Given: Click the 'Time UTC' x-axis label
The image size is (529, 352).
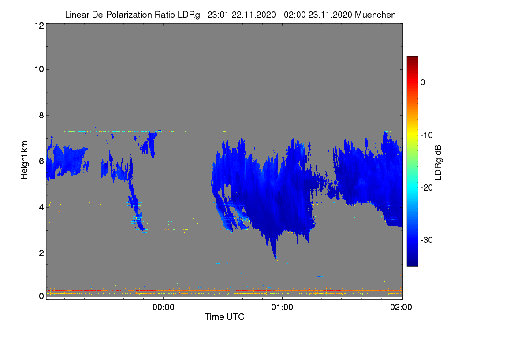Looking at the screenshot, I should 224,317.
